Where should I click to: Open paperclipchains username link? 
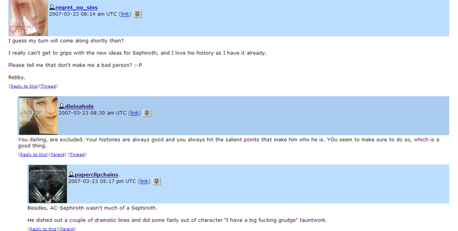[96, 175]
